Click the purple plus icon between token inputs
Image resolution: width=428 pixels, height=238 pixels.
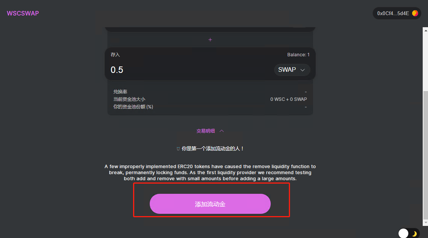[210, 40]
